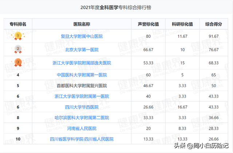Click research value 8.33
This screenshot has width=233, height=153.
point(182,129)
